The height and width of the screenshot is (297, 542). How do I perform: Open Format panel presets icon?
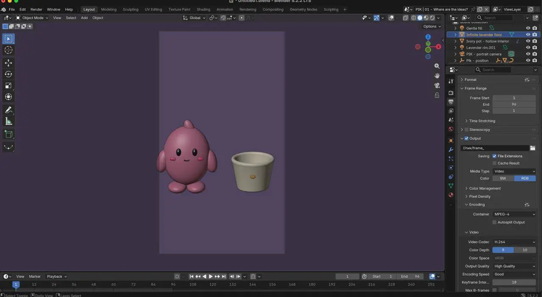[527, 80]
